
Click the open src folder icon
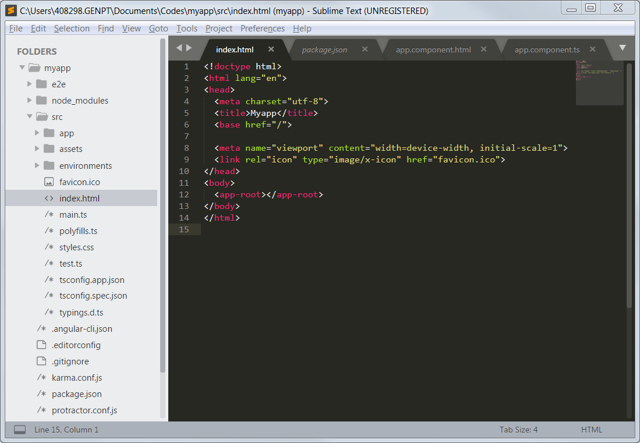pyautogui.click(x=41, y=117)
